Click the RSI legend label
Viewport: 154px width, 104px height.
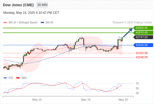click(x=11, y=78)
